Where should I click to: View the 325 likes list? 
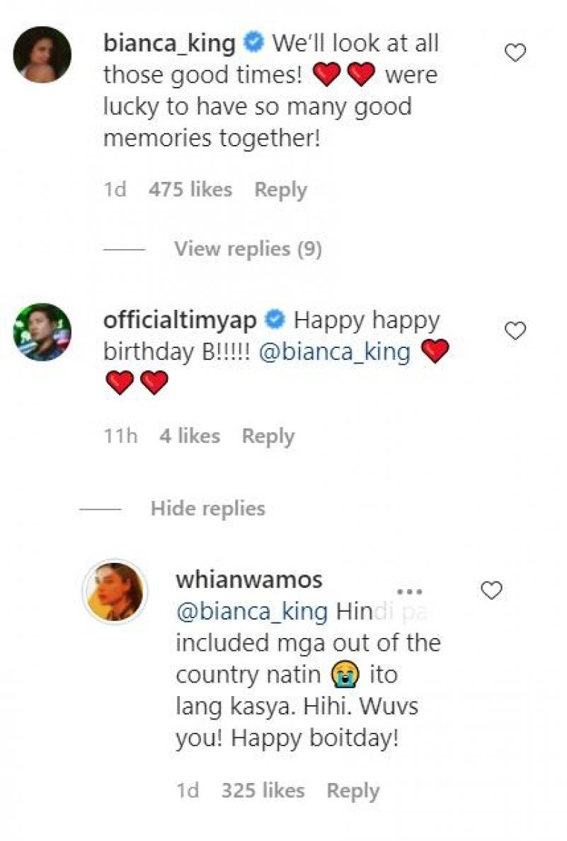tap(263, 790)
